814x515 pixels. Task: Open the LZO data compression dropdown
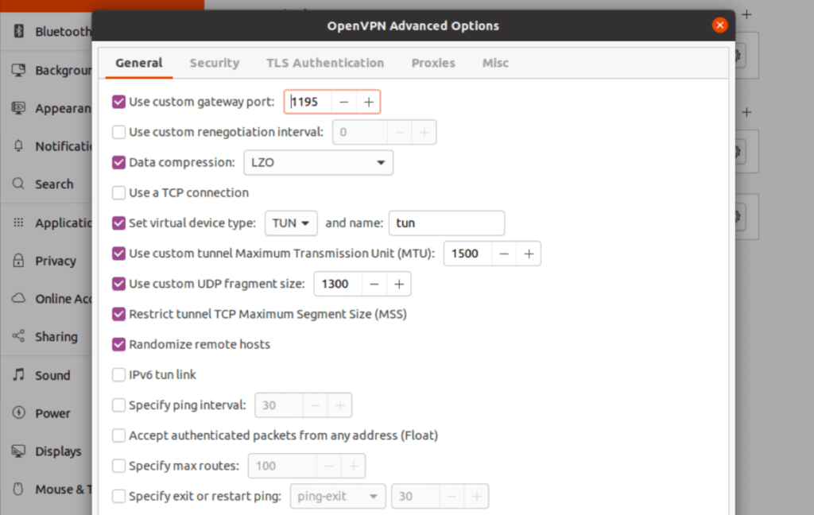[317, 163]
